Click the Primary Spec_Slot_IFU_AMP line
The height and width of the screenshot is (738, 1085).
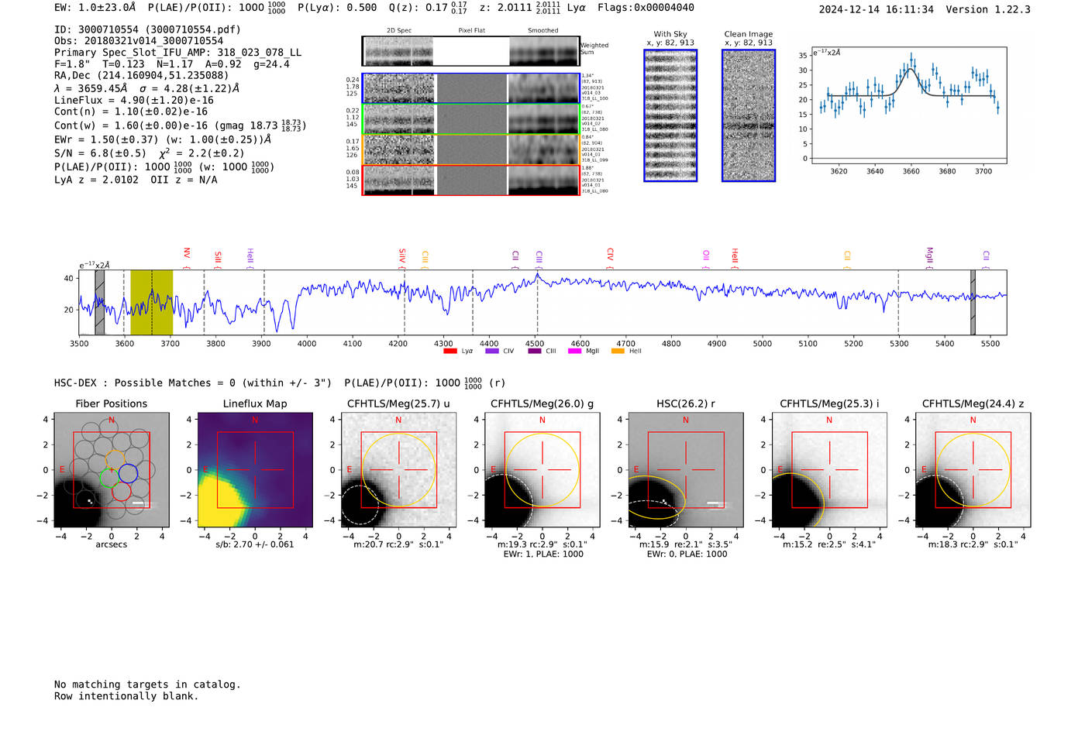178,53
